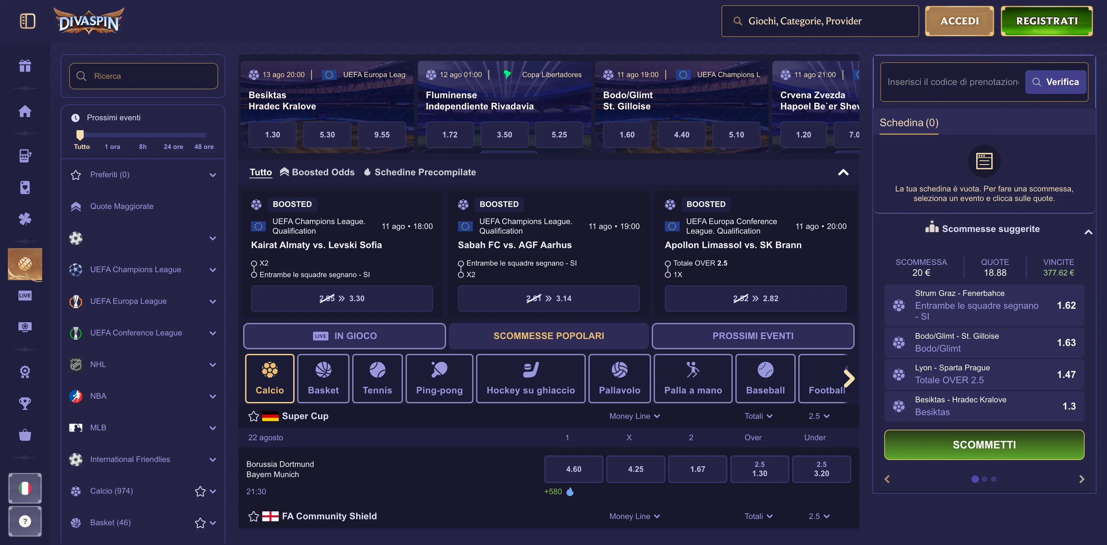The width and height of the screenshot is (1107, 545).
Task: Favorite the FA Community Shield star
Action: pyautogui.click(x=254, y=516)
